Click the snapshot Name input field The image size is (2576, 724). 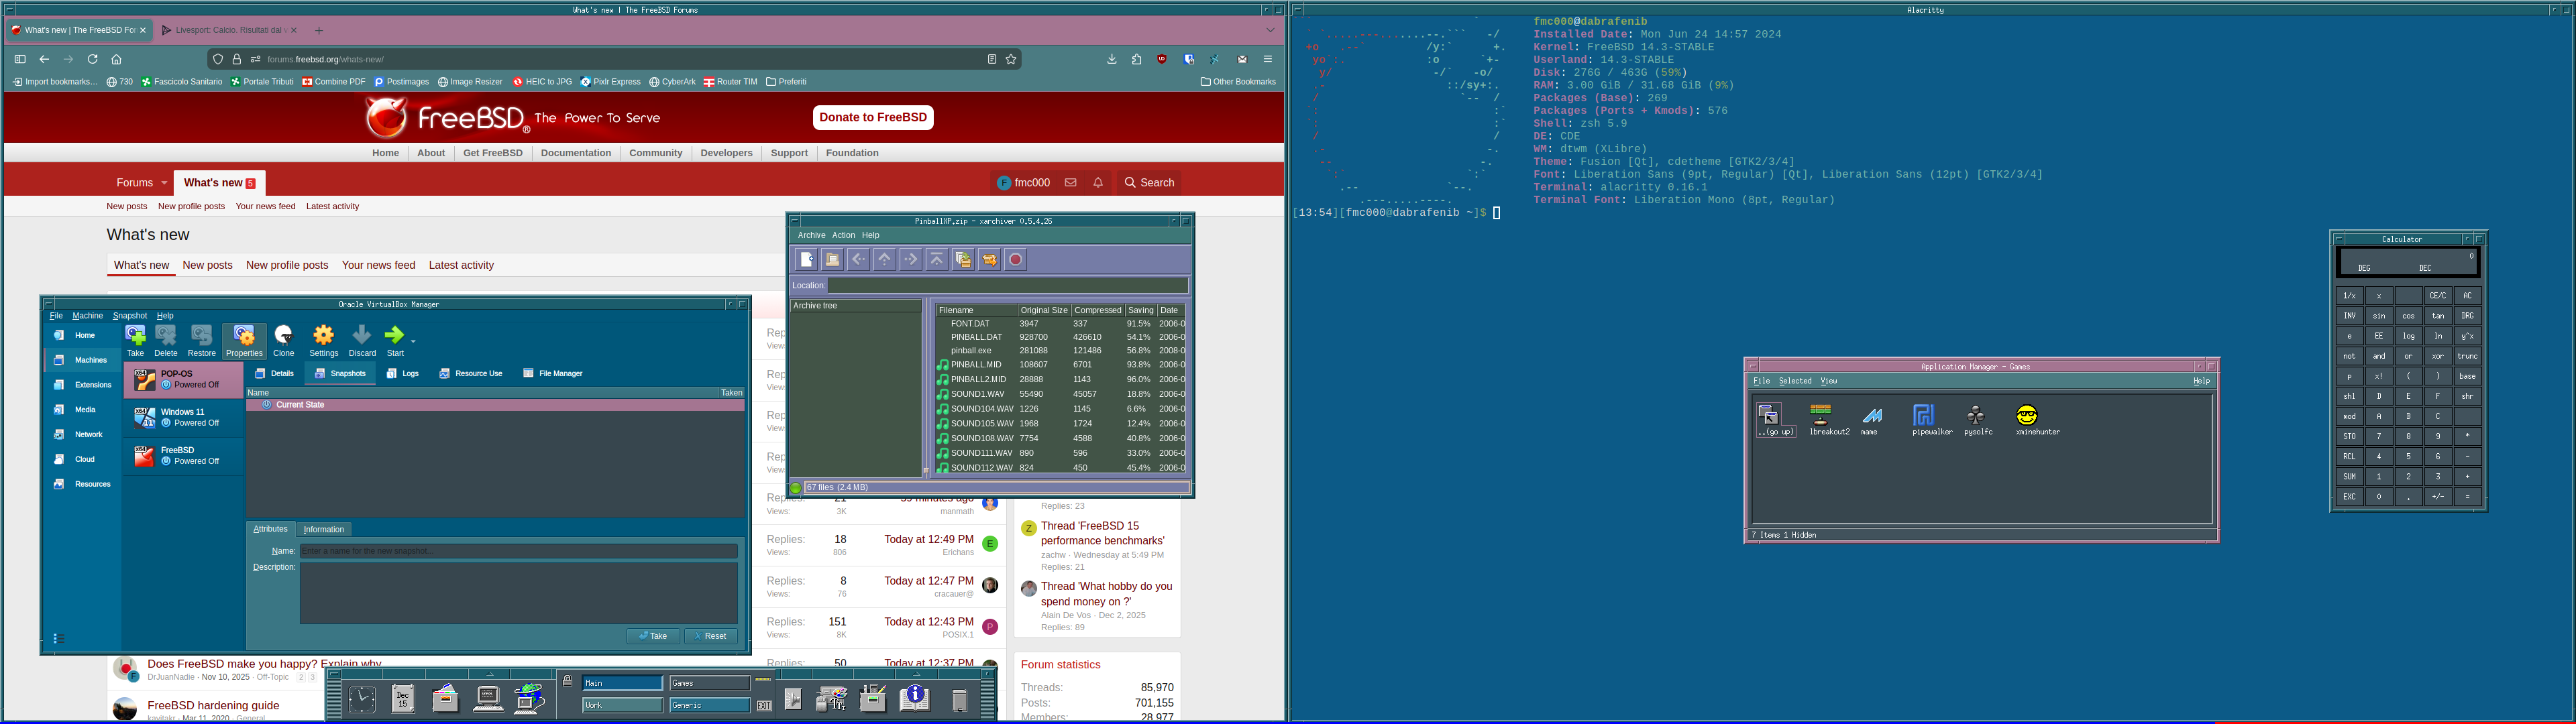tap(518, 551)
